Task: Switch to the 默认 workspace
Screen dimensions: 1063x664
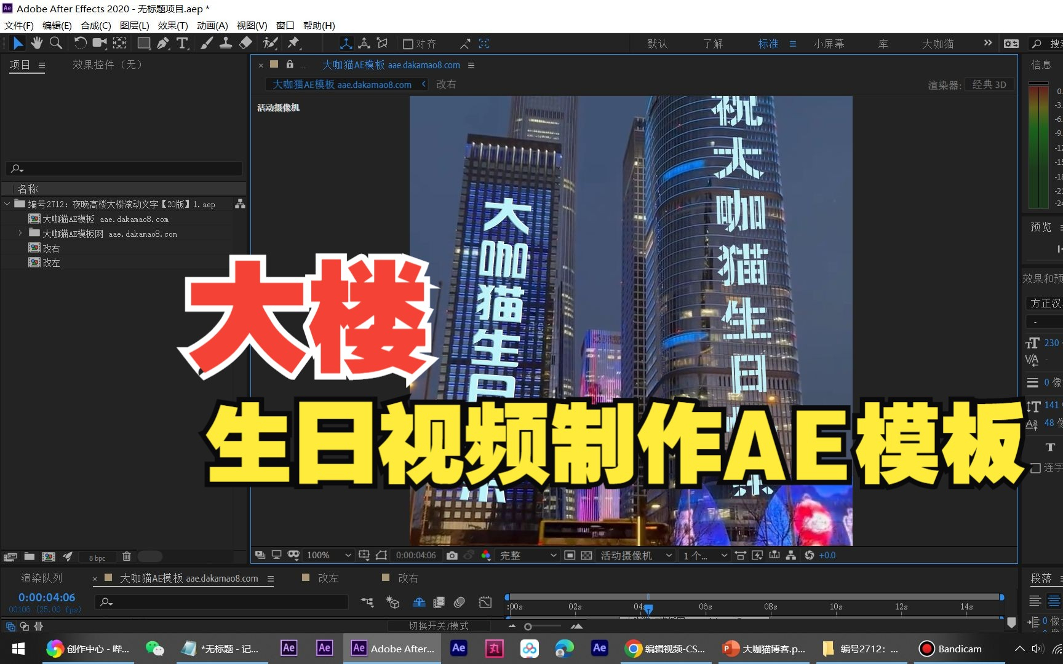Action: pos(657,44)
